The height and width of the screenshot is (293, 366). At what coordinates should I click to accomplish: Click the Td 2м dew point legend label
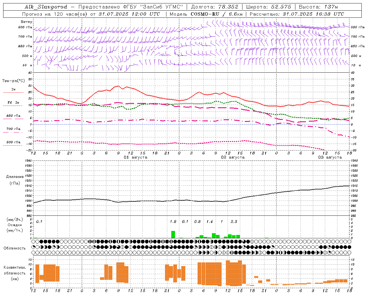coord(13,102)
